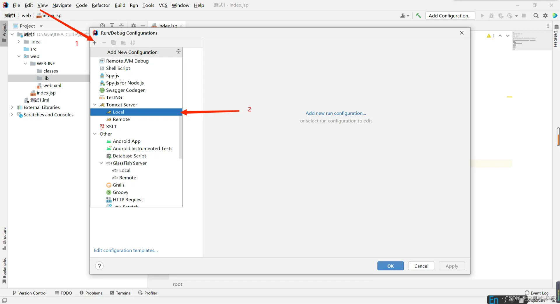Open the Version Control tool window tab

[x=29, y=293]
